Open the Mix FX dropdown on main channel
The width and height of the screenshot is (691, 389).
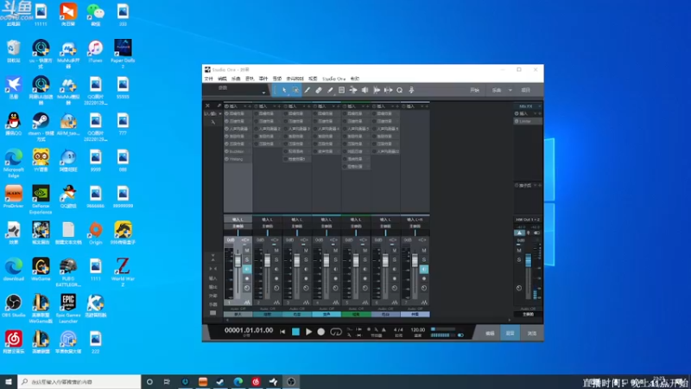539,106
